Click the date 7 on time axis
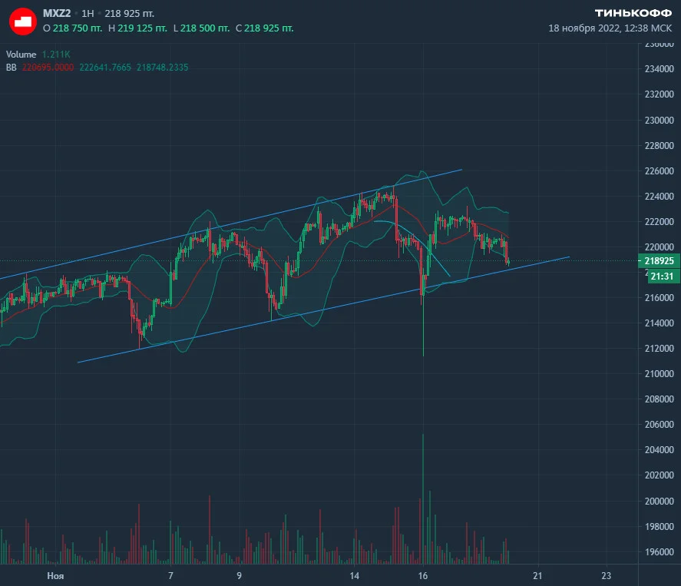Image resolution: width=681 pixels, height=586 pixels. (x=170, y=576)
